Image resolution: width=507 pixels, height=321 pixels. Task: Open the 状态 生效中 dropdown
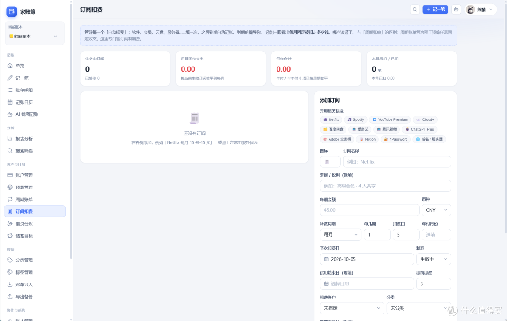433,259
